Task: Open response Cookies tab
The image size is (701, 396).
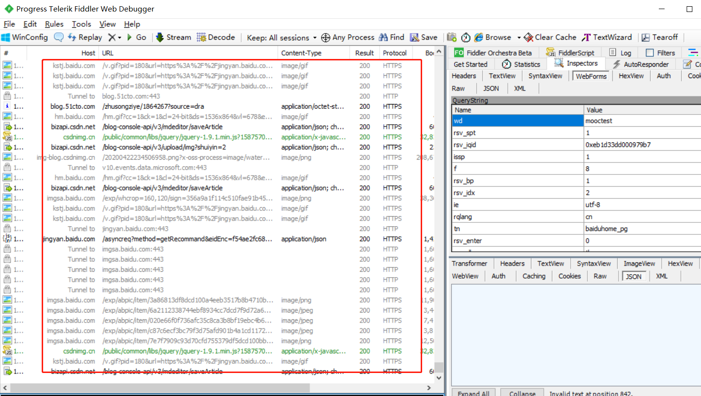Action: (x=569, y=276)
